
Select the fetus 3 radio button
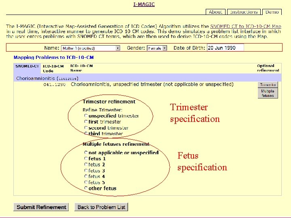(86, 170)
